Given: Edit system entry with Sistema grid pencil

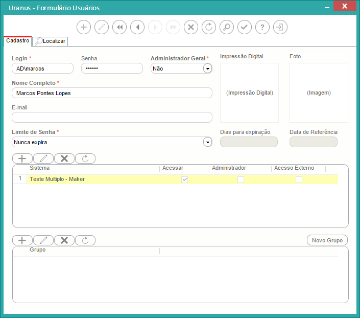Looking at the screenshot, I should coord(43,158).
